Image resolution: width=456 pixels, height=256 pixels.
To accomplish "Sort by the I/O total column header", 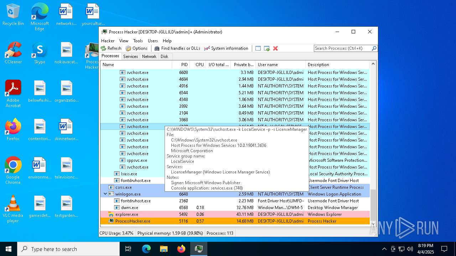I will point(218,65).
